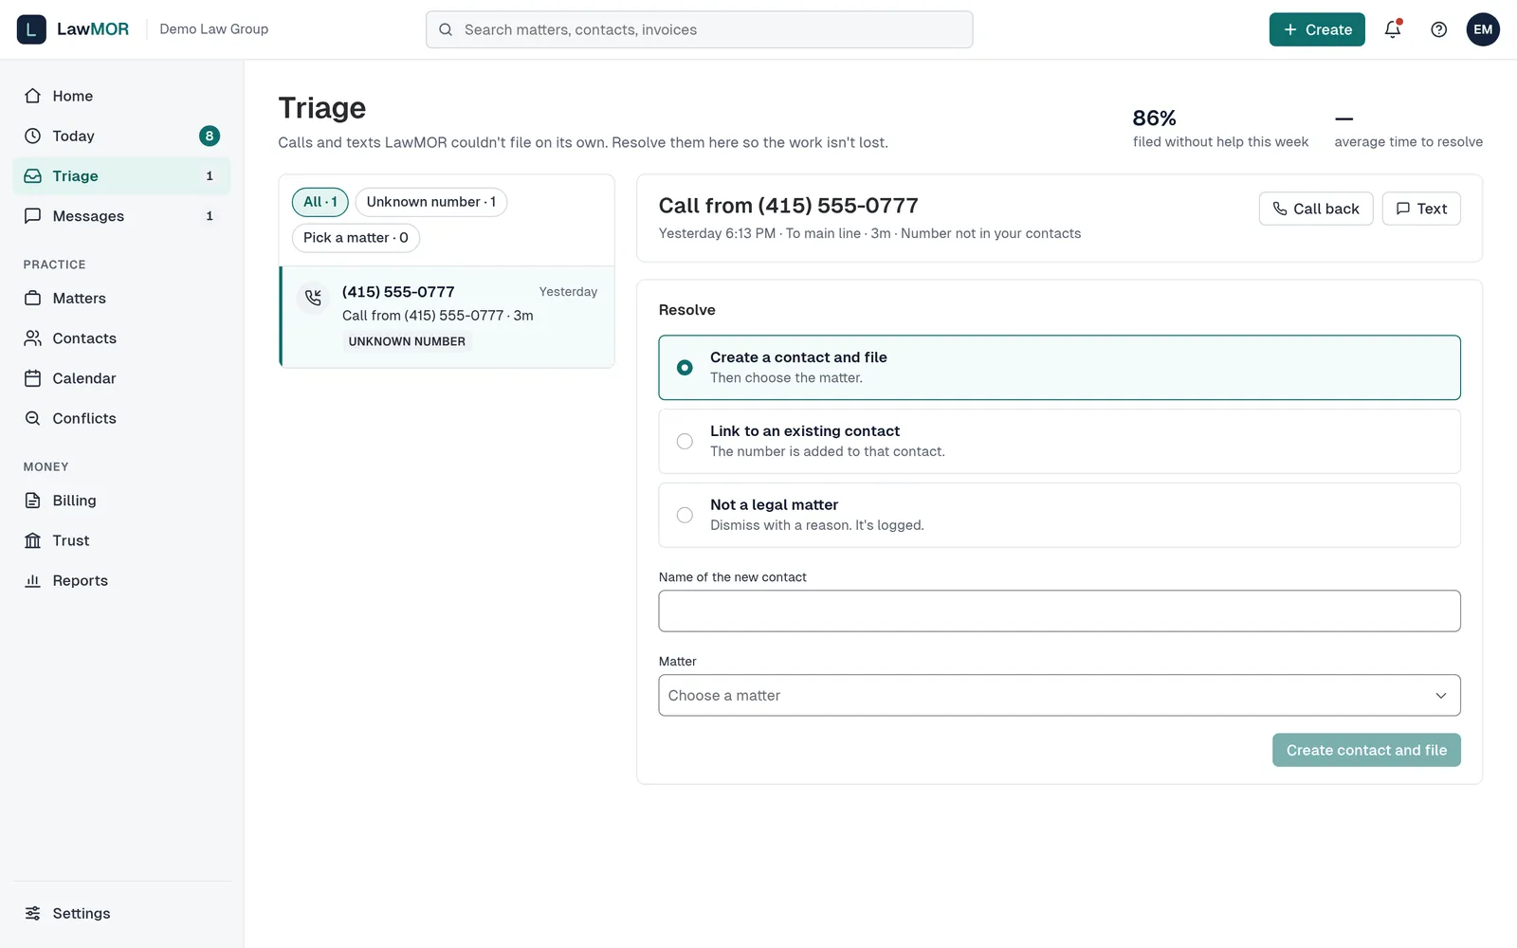Click the Today badge showing 8

click(x=210, y=136)
